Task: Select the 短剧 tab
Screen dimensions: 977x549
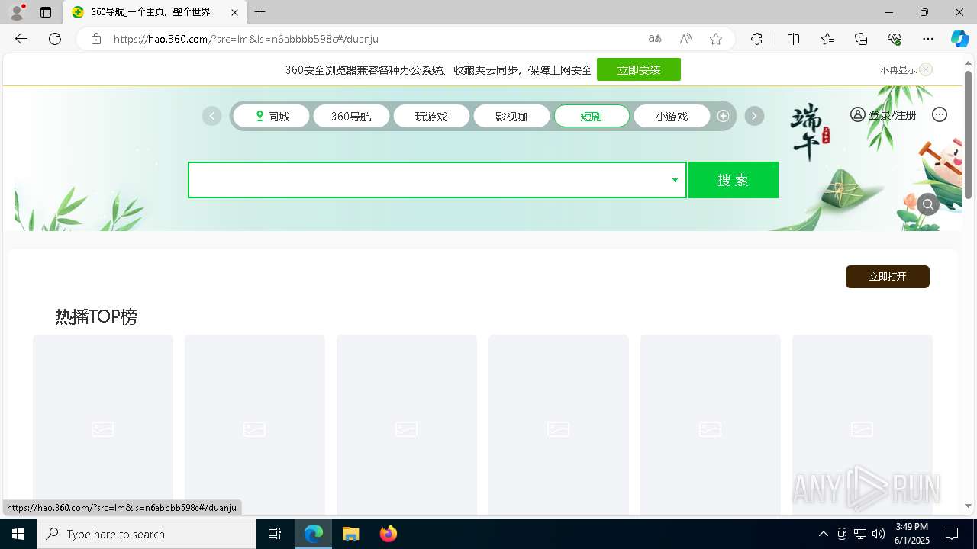Action: point(592,116)
